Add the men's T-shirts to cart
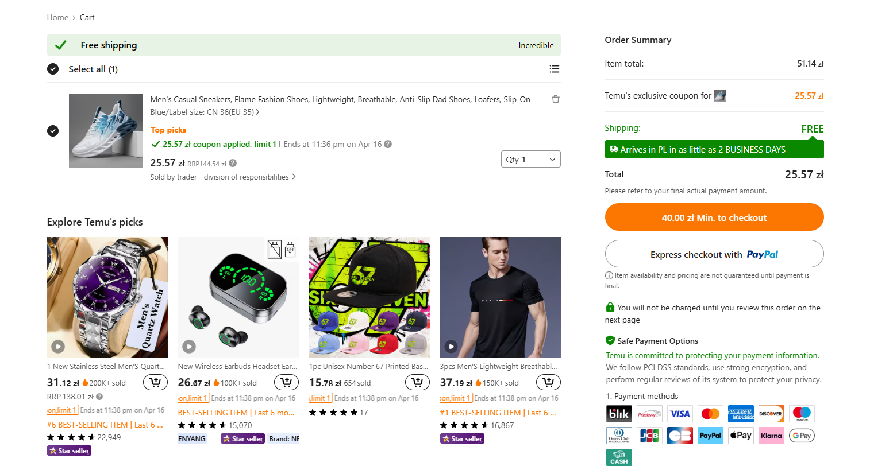870x470 pixels. tap(548, 382)
